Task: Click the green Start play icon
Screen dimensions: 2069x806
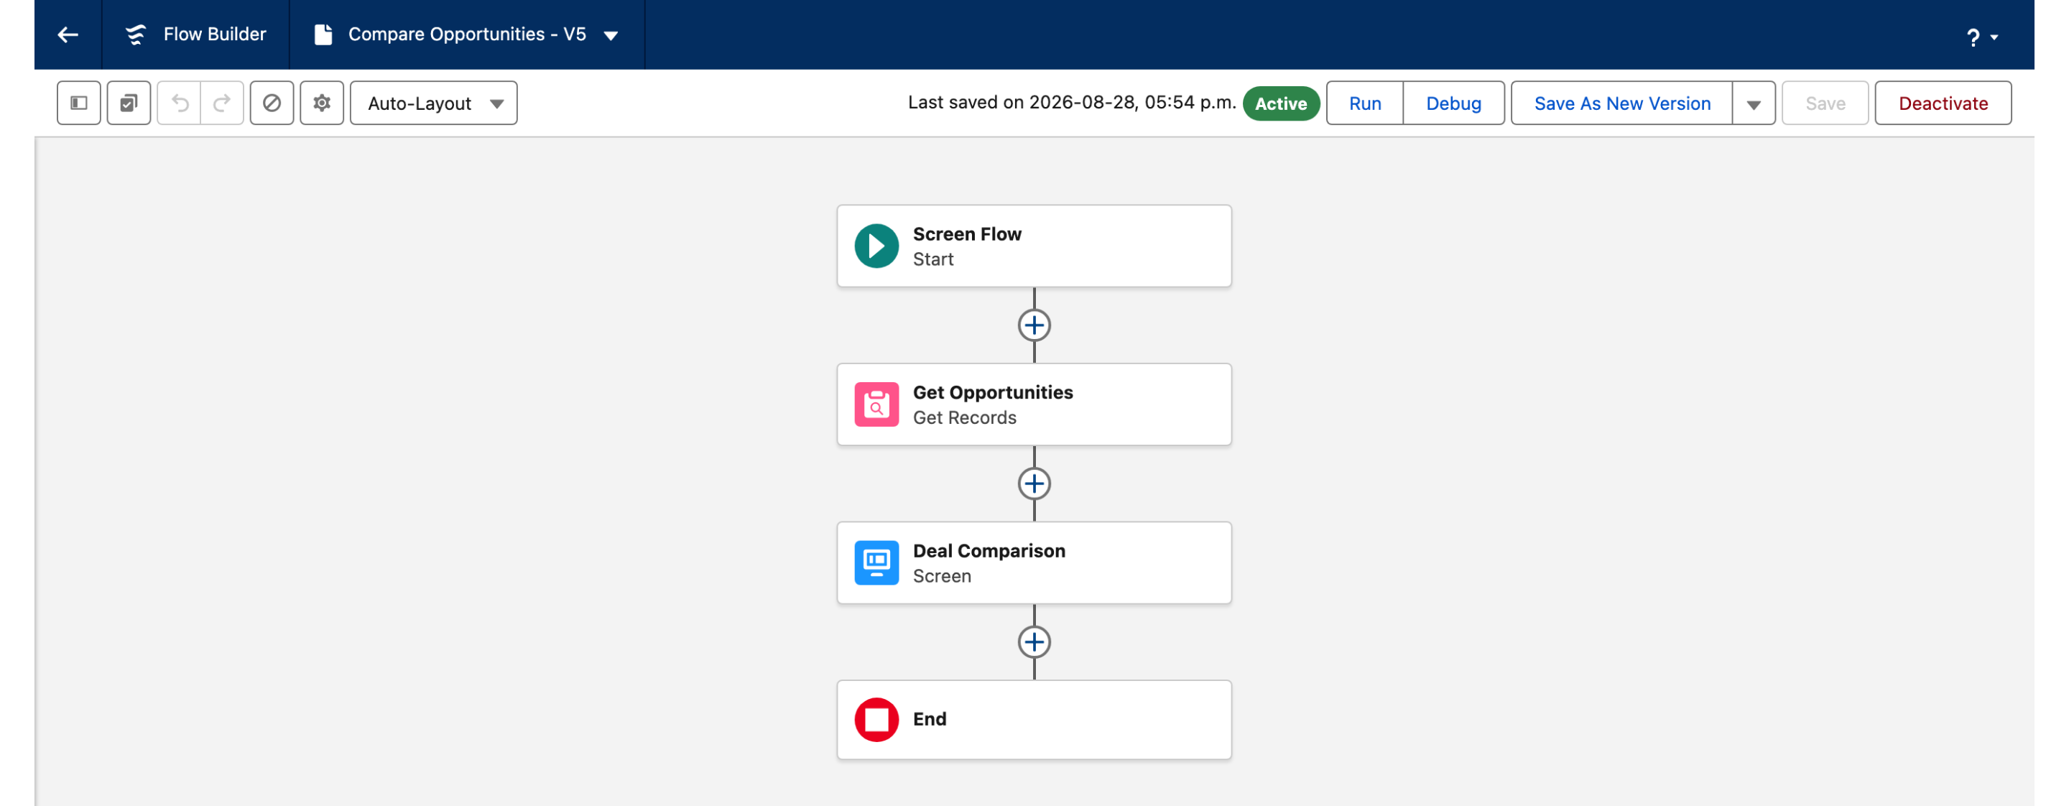Action: click(x=876, y=246)
